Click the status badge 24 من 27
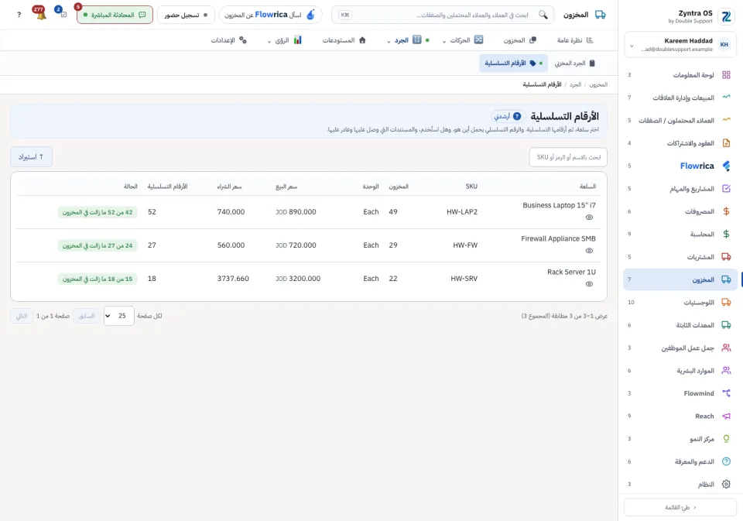743x521 pixels. [x=98, y=245]
